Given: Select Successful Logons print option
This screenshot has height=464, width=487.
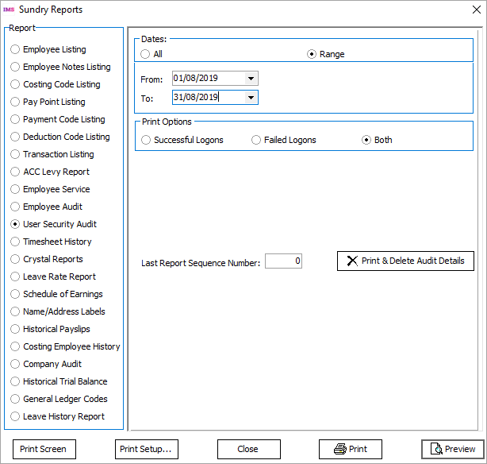Looking at the screenshot, I should [146, 140].
